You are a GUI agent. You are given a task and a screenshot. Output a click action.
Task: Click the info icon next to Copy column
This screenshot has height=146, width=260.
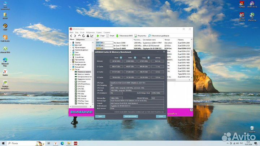[x=148, y=58]
